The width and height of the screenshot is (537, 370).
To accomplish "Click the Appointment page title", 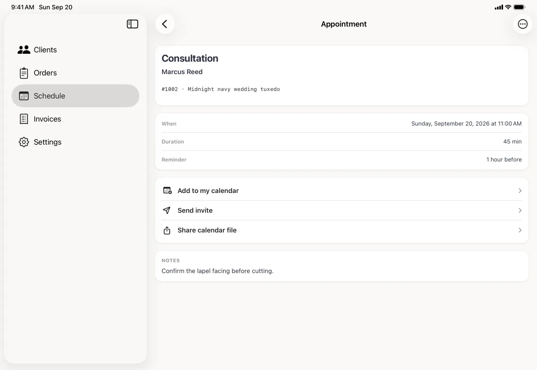I will click(344, 24).
